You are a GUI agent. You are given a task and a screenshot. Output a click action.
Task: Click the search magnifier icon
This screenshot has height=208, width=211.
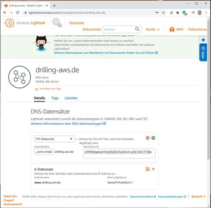point(137,29)
